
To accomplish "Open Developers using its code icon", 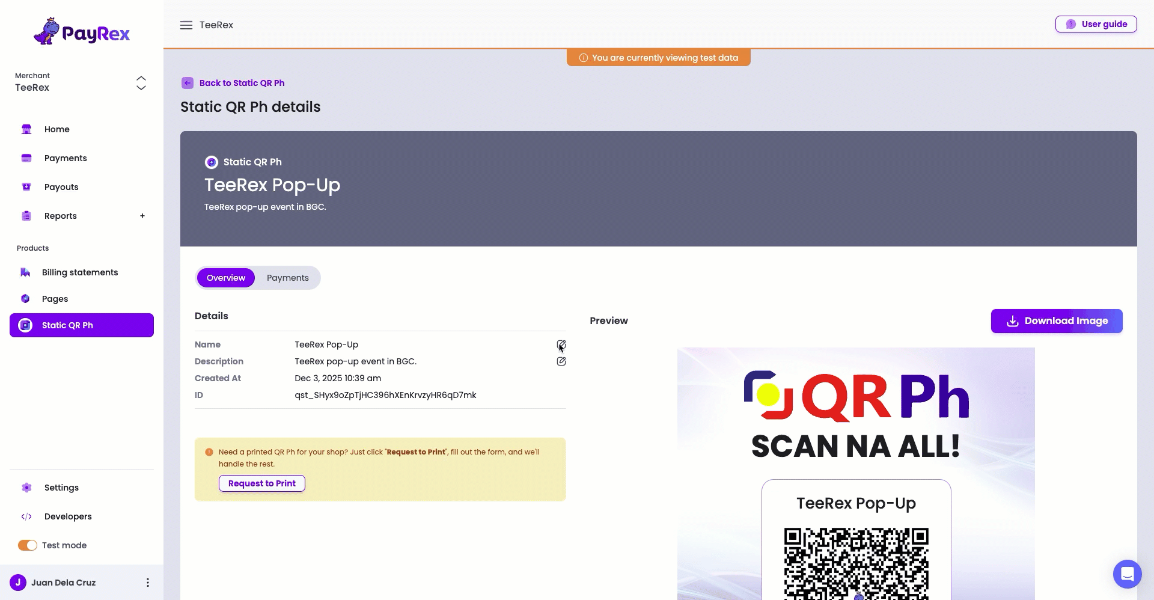I will (27, 516).
